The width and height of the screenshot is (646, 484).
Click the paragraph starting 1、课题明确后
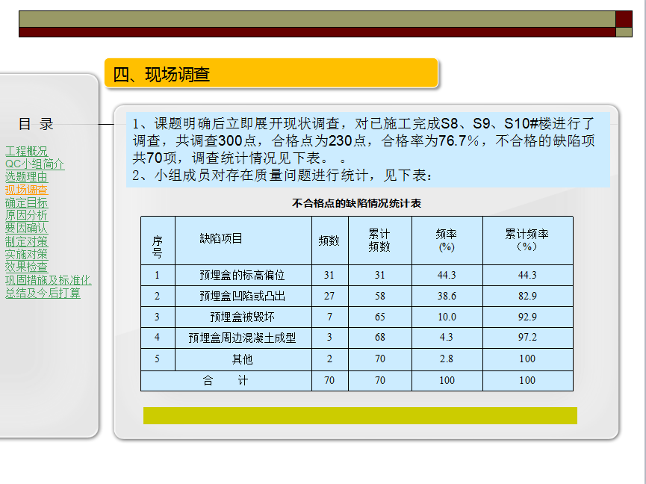click(x=364, y=141)
